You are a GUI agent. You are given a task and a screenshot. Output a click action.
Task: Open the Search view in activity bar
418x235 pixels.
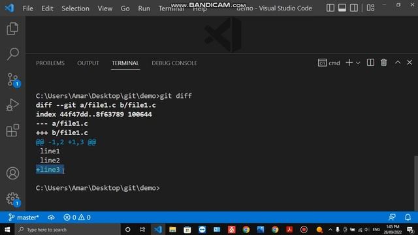tap(12, 54)
